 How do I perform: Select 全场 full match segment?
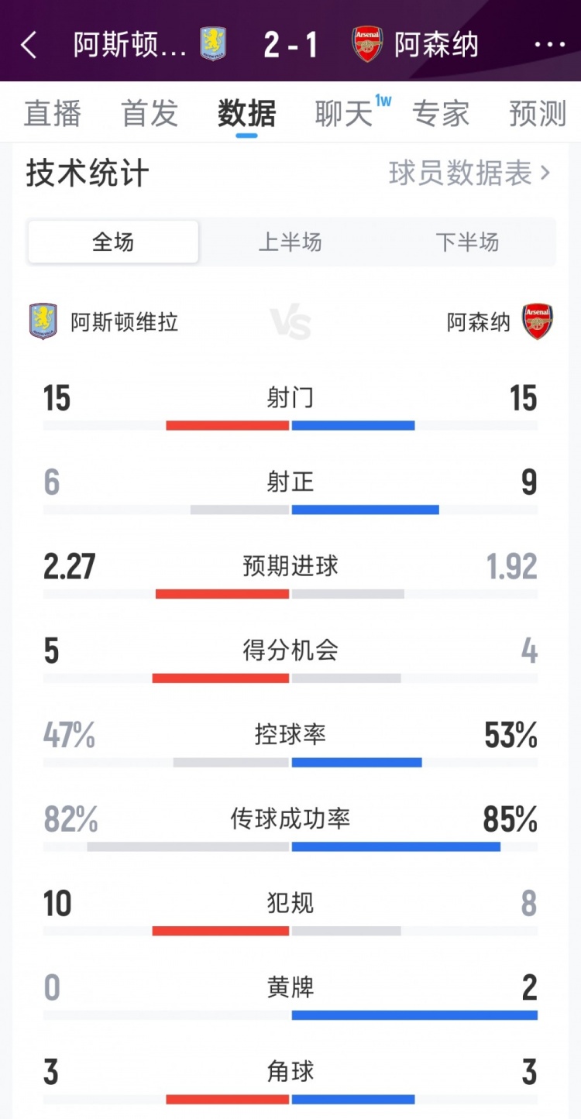point(113,242)
